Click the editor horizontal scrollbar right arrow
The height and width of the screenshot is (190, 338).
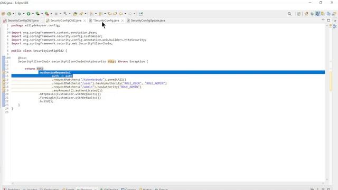[x=323, y=183]
